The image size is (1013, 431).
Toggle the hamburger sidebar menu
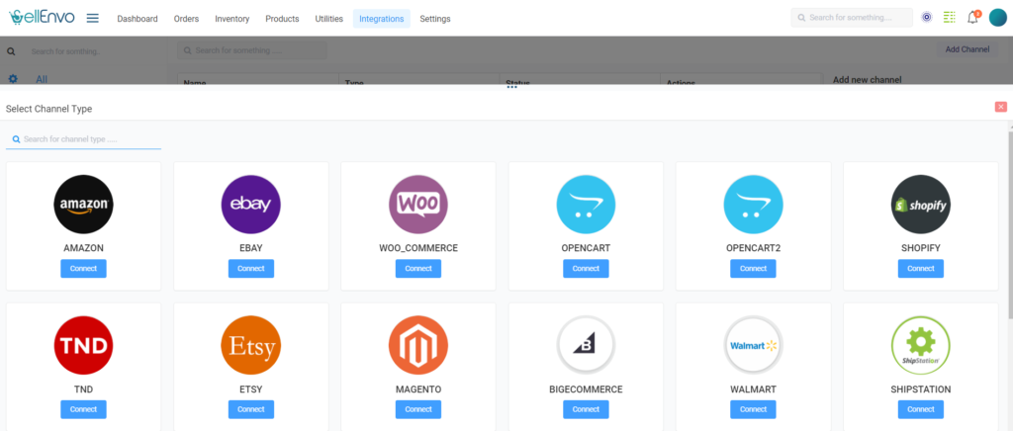92,18
